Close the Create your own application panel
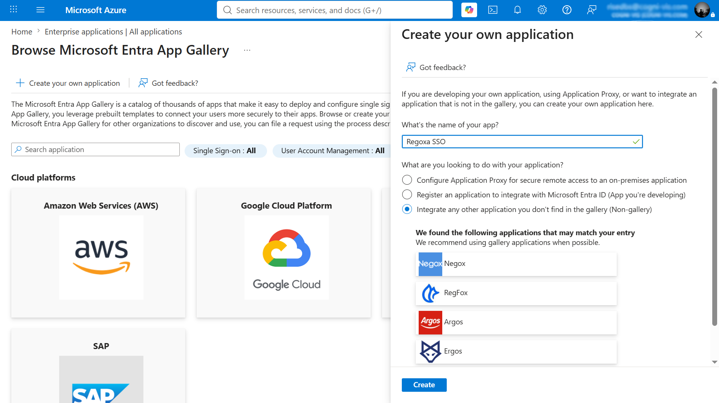The height and width of the screenshot is (403, 719). point(698,34)
